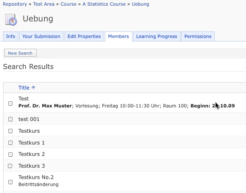Check Testkurs No.2 row checkbox
This screenshot has width=246, height=193.
(10, 182)
